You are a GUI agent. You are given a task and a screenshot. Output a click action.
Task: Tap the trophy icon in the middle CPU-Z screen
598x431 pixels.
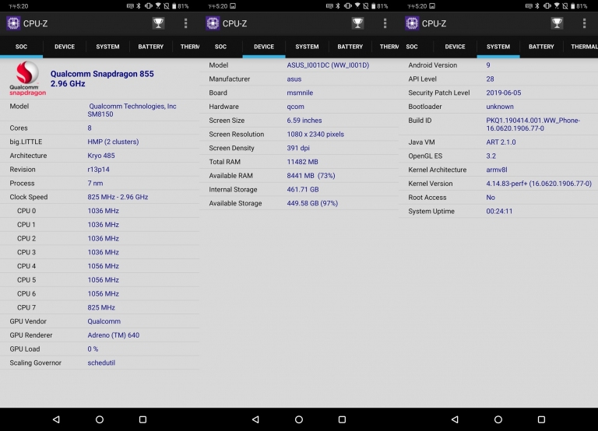[357, 23]
